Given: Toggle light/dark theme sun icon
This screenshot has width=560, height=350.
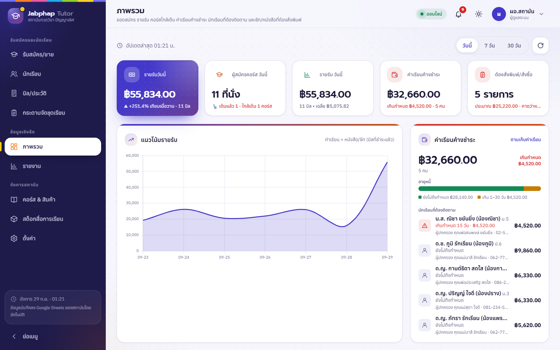Looking at the screenshot, I should pyautogui.click(x=479, y=14).
